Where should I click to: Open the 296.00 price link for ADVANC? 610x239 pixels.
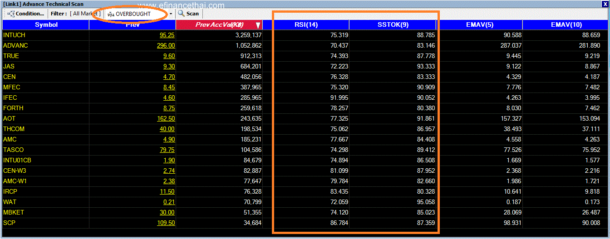pyautogui.click(x=166, y=45)
